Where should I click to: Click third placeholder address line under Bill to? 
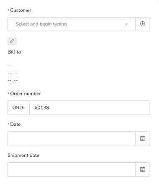click(x=13, y=80)
